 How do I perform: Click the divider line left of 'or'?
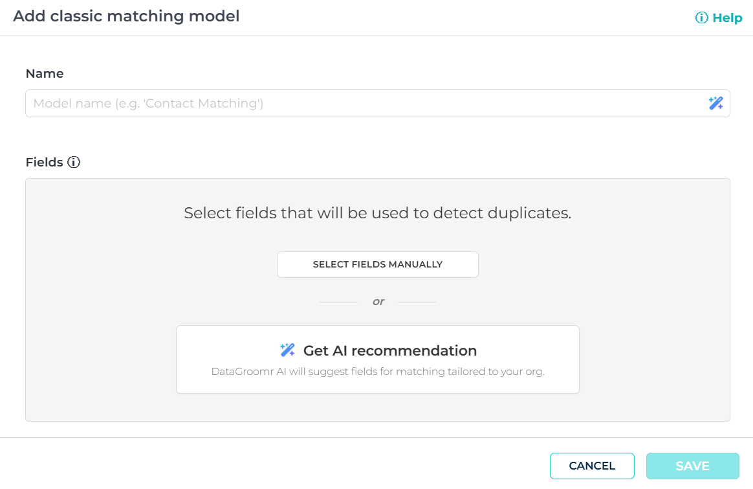tap(338, 302)
